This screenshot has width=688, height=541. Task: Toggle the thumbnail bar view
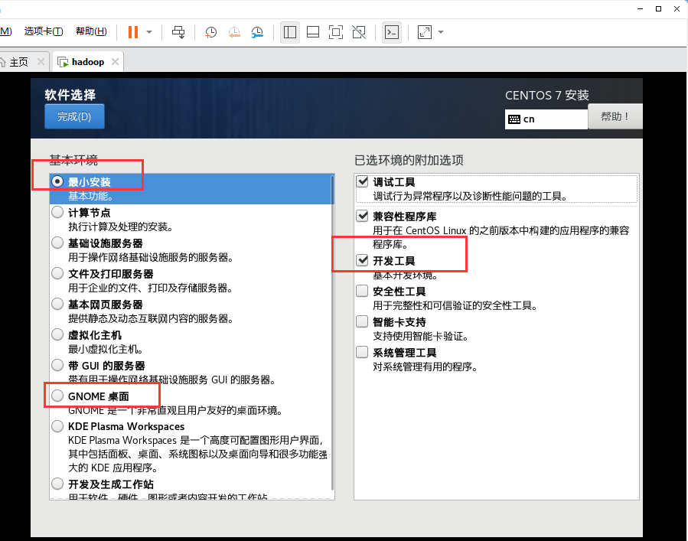(313, 32)
